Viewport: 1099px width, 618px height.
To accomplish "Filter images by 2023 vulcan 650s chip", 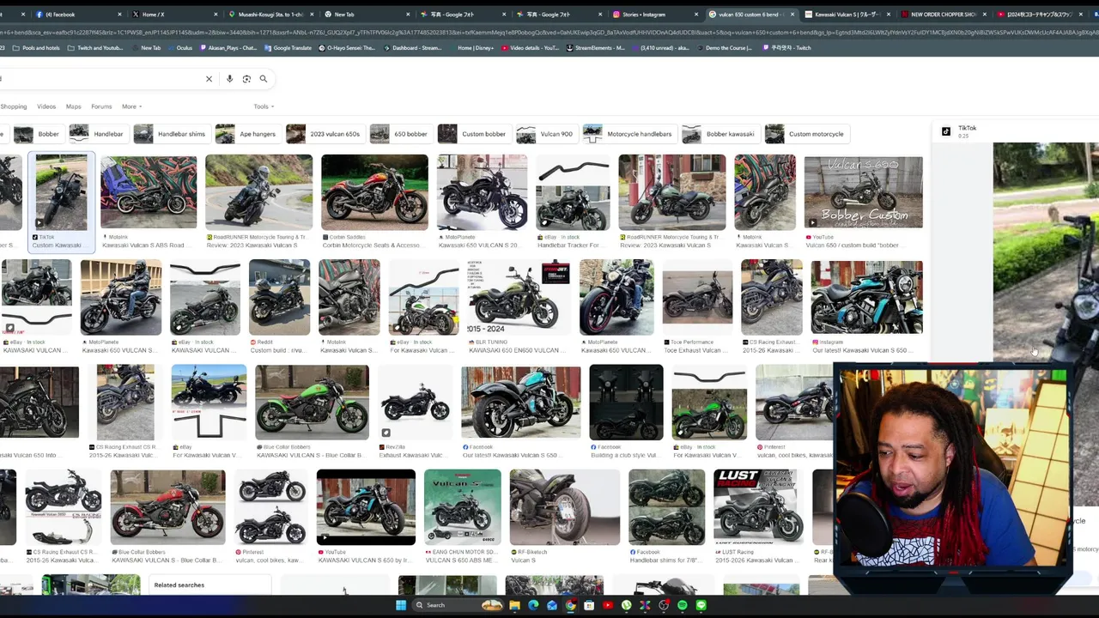I will click(x=325, y=134).
